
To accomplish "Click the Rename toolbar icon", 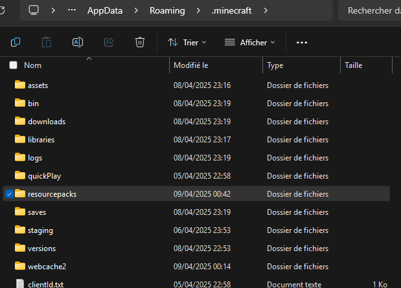I will pyautogui.click(x=78, y=42).
